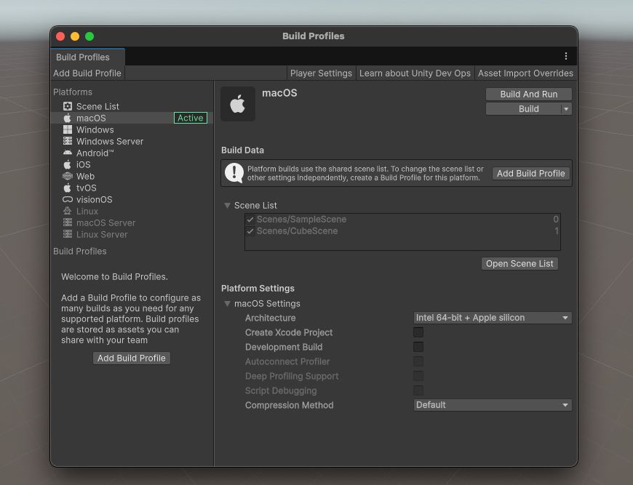This screenshot has height=485, width=633.
Task: Select the Windows Server platform
Action: pyautogui.click(x=132, y=141)
